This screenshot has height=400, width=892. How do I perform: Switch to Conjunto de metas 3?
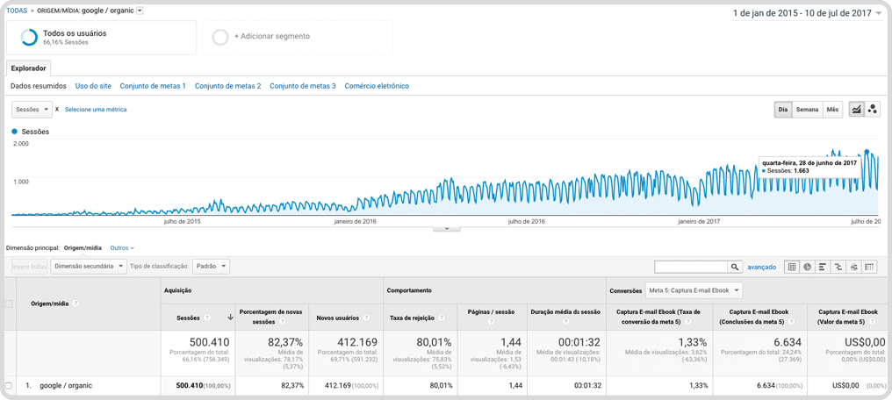click(x=303, y=86)
